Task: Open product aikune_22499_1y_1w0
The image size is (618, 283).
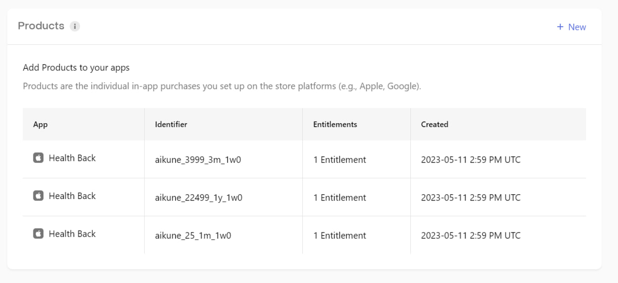Action: [x=198, y=198]
